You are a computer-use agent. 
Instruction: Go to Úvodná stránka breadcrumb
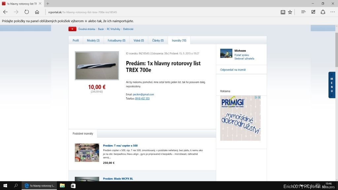(87, 29)
